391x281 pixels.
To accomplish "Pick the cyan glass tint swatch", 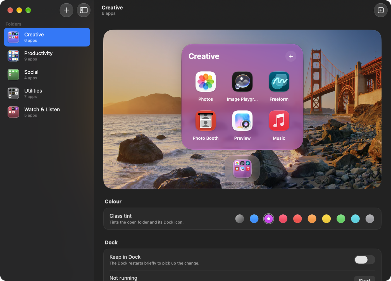I will (x=355, y=219).
